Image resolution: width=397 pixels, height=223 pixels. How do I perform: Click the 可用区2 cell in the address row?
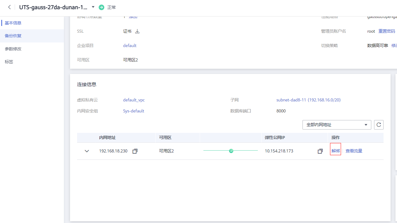click(x=166, y=151)
